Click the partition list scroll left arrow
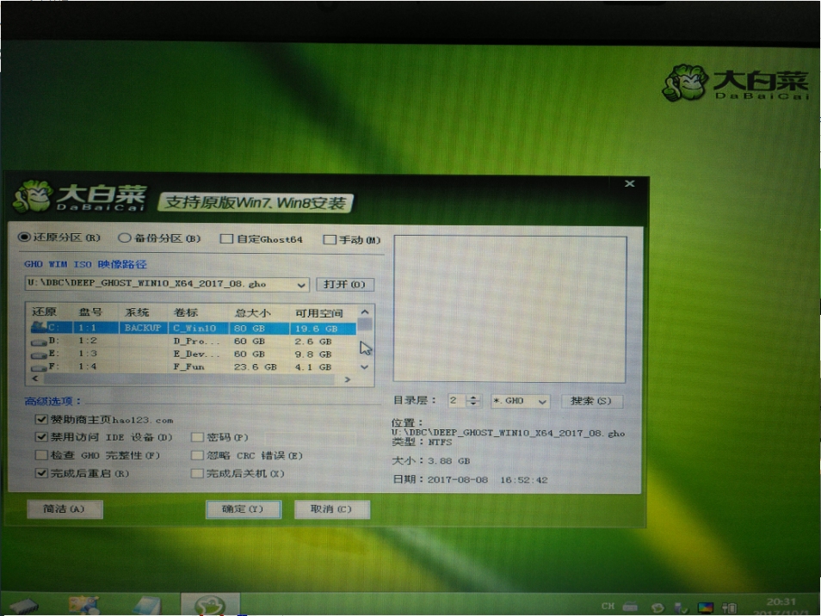Screen dimensions: 821x616 click(x=35, y=379)
